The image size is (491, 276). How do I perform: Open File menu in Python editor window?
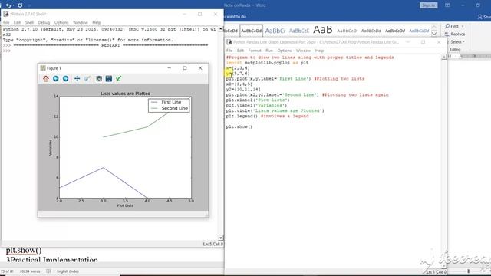229,51
